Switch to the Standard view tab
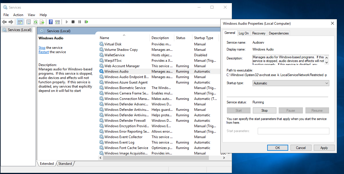344x174 pixels. [65, 163]
